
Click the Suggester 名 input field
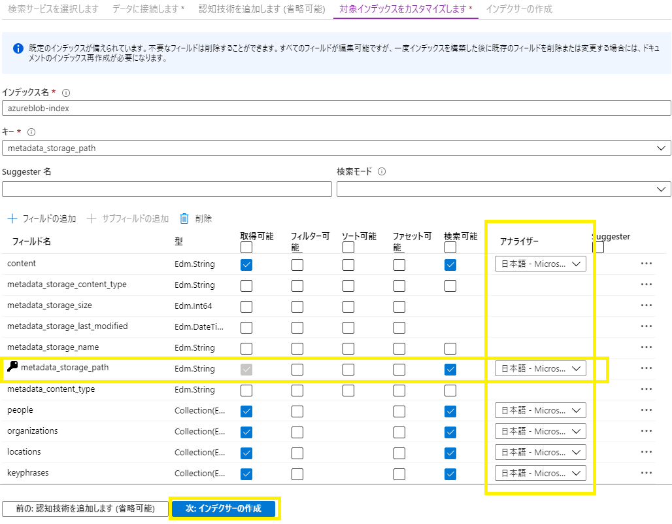pos(167,189)
